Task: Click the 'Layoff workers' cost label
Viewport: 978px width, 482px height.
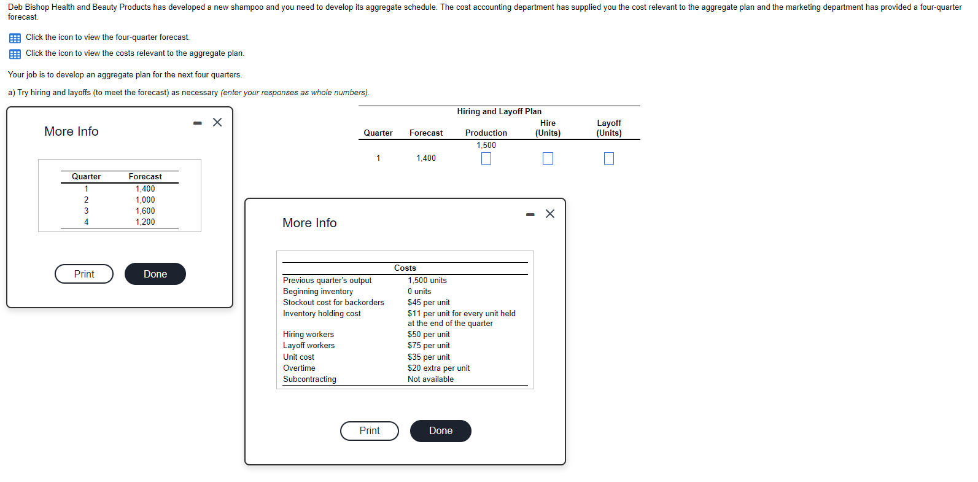Action: coord(309,346)
